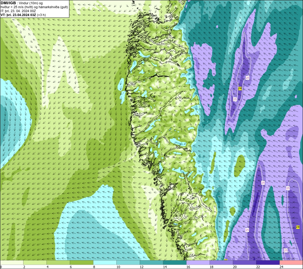Click the legend scale label 2

(x=24, y=267)
